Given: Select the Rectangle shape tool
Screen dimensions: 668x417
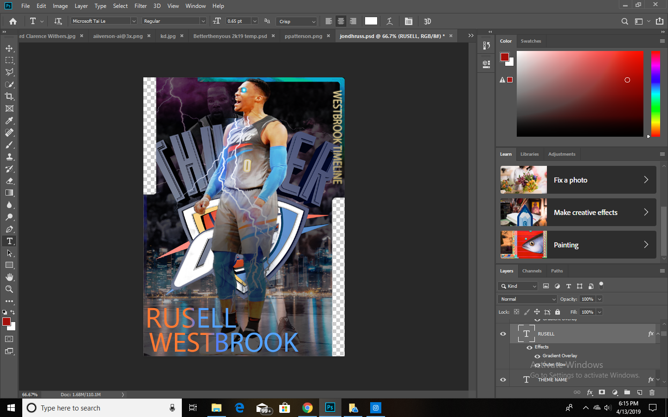Looking at the screenshot, I should 9,265.
